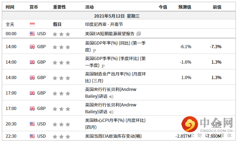238x142 pixels.
Task: Click the Indonesia flag in the all-day holiday row
Action: coord(32,24)
